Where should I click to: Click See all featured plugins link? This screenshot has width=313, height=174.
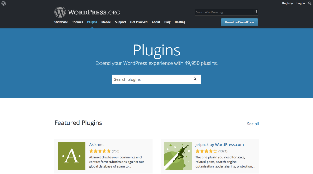[x=253, y=124]
